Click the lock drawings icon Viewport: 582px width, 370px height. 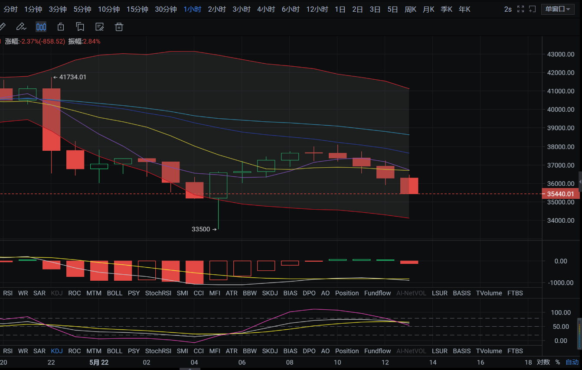click(61, 27)
